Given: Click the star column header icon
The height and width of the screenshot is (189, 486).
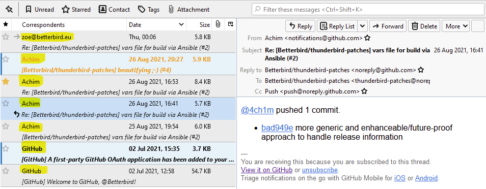Looking at the screenshot, I should (x=6, y=24).
